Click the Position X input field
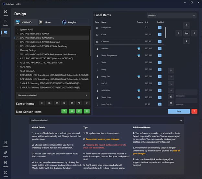Image resolution: width=202 pixels, height=179 pixels. coord(186,92)
